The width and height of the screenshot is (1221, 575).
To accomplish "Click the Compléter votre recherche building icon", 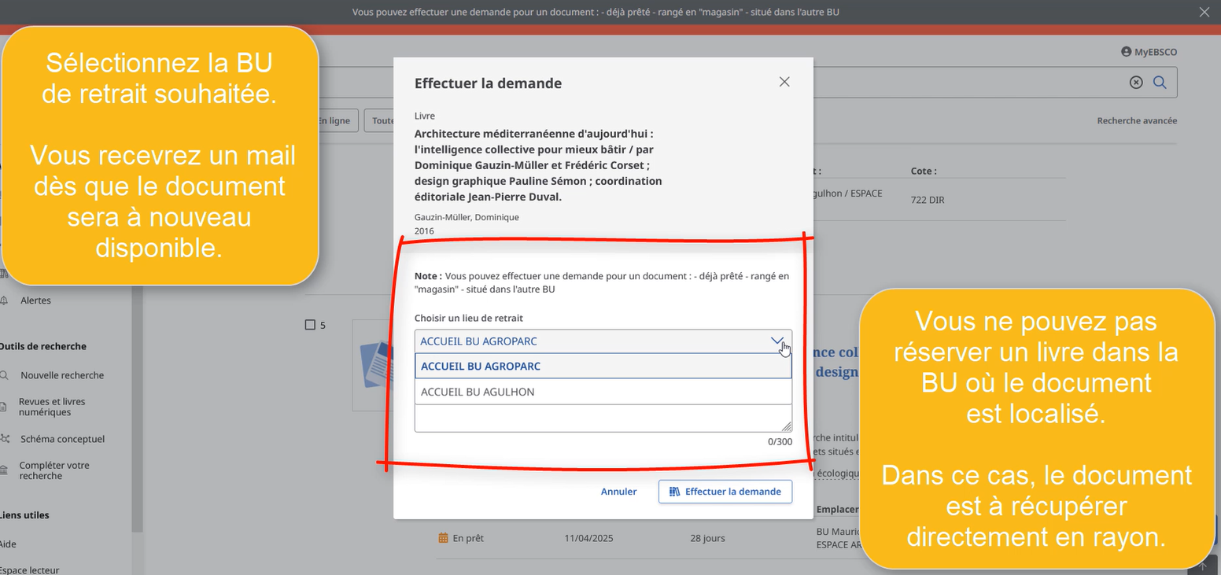I will (5, 470).
